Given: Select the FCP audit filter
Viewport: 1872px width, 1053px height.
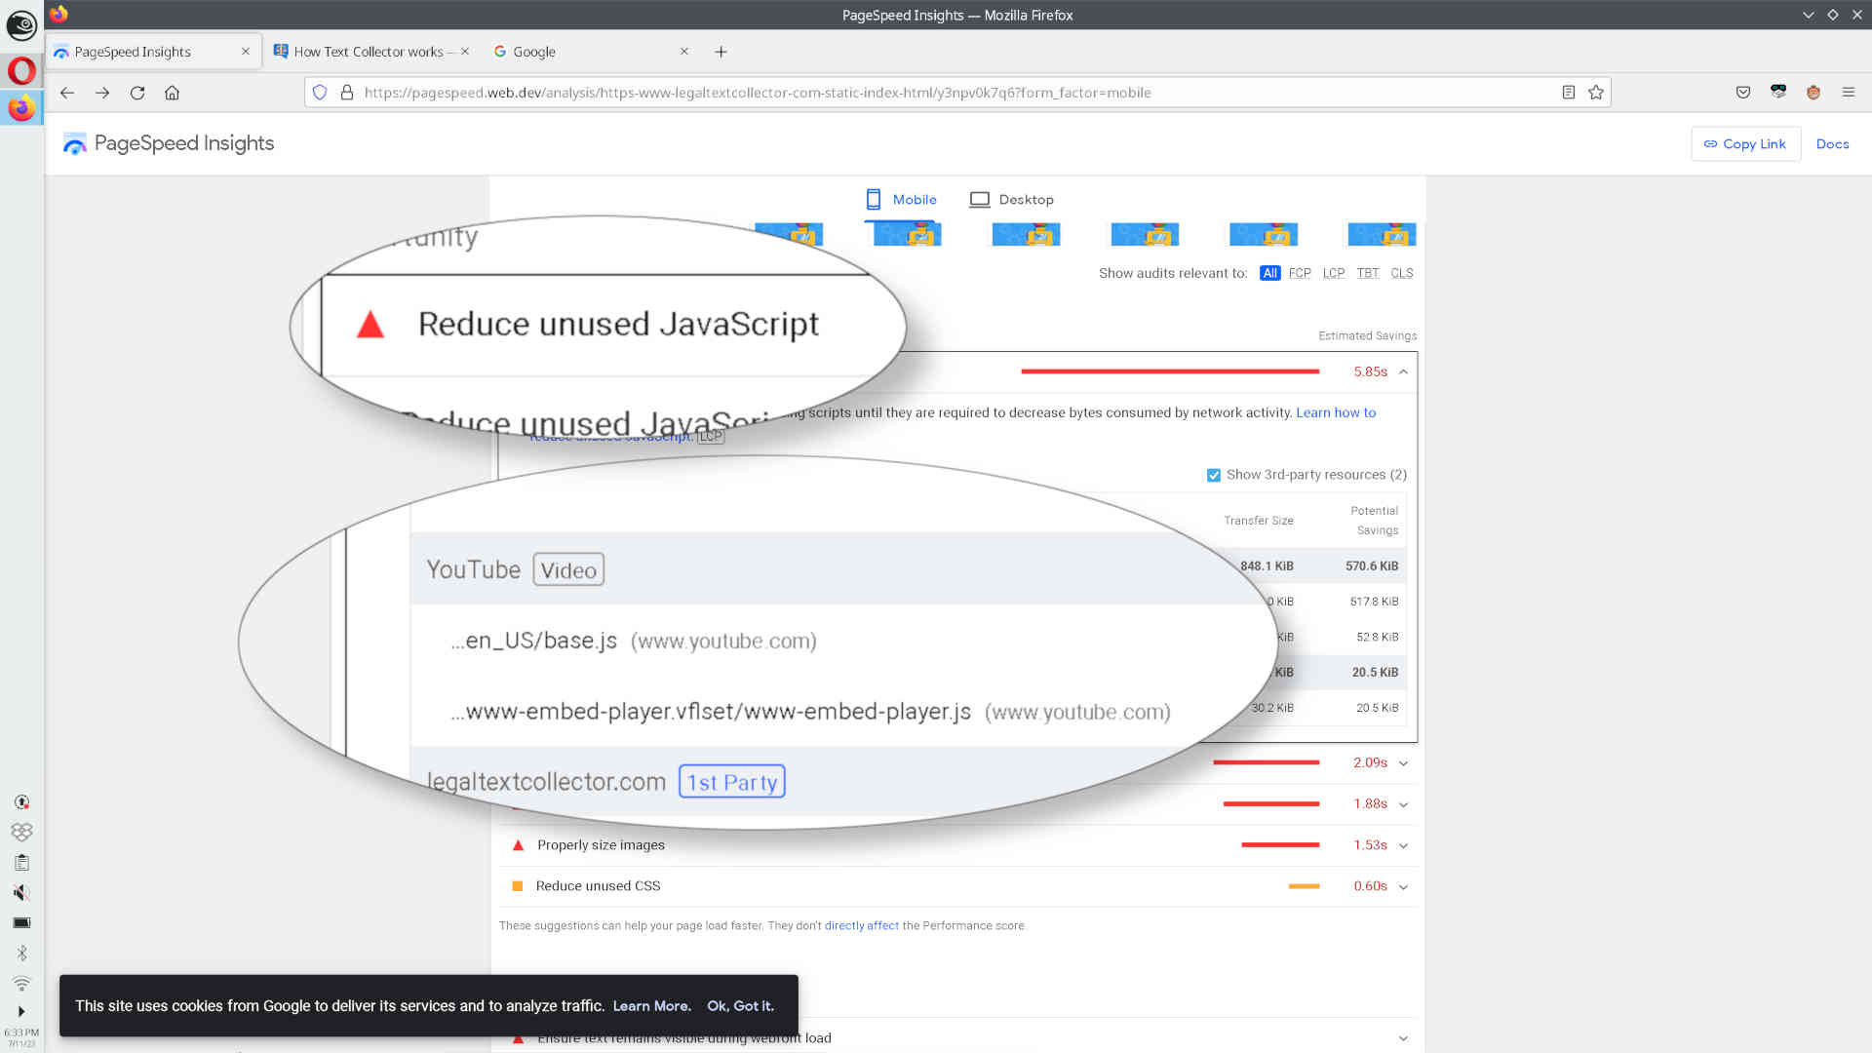Looking at the screenshot, I should tap(1300, 273).
